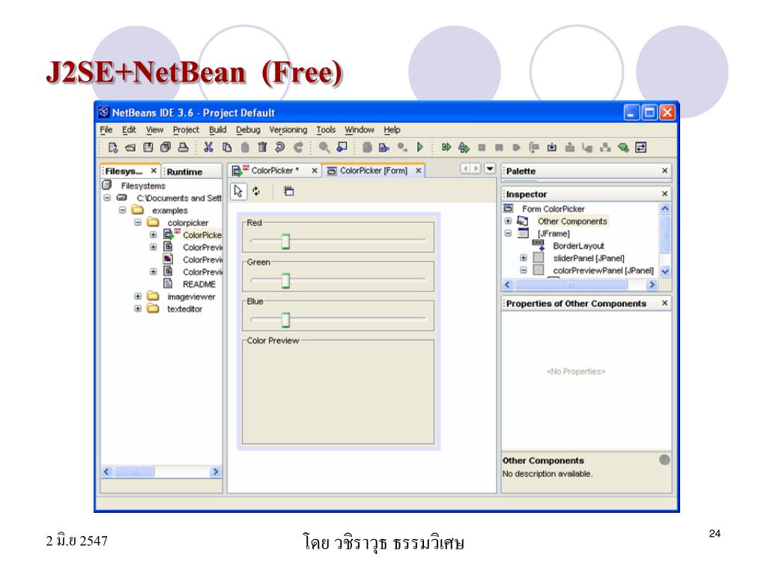Click the last toolbar icon with two arrows
The image size is (767, 575).
tap(641, 147)
